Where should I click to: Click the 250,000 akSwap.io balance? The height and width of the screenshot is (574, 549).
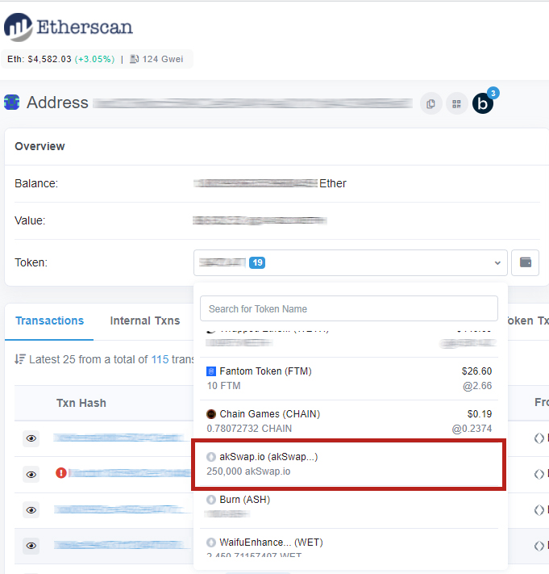(x=248, y=471)
